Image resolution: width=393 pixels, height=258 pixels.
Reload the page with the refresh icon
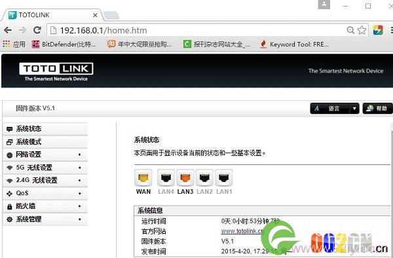[x=37, y=30]
